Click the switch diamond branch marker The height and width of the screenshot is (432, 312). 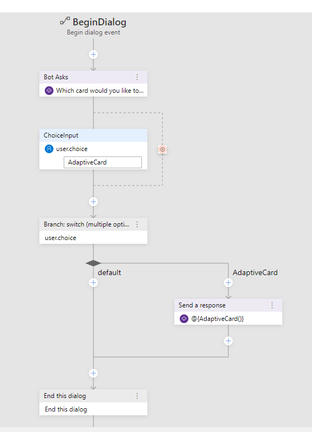(93, 263)
